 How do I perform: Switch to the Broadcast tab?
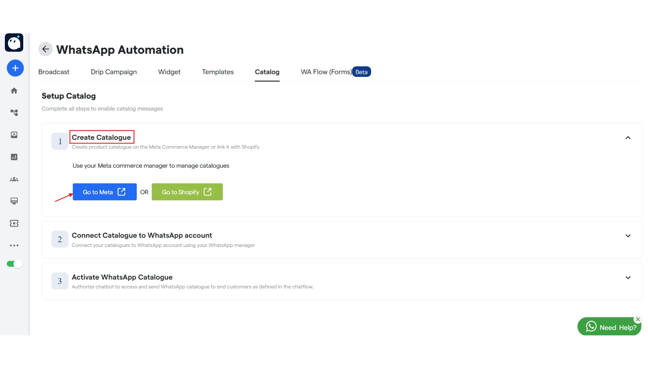pyautogui.click(x=53, y=72)
